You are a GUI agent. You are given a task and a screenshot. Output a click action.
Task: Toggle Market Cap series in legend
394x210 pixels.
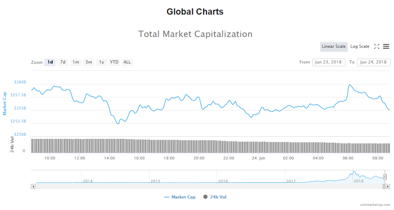coord(180,197)
